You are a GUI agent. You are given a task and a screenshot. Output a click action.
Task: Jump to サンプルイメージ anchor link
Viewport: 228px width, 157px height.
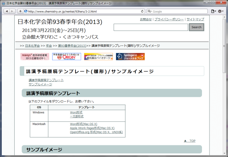coord(40,84)
